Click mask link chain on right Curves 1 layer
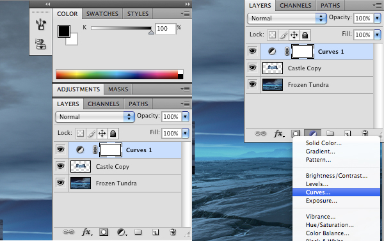 [x=287, y=51]
